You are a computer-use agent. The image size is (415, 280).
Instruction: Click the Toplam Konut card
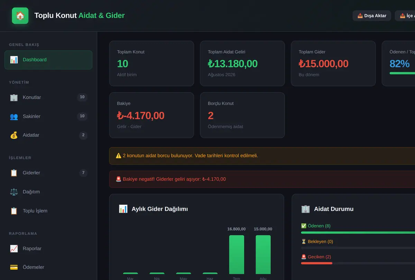click(x=151, y=64)
